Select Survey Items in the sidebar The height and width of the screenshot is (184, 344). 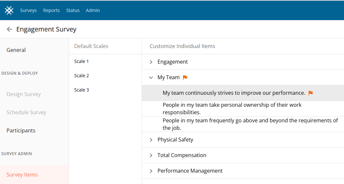tap(22, 175)
